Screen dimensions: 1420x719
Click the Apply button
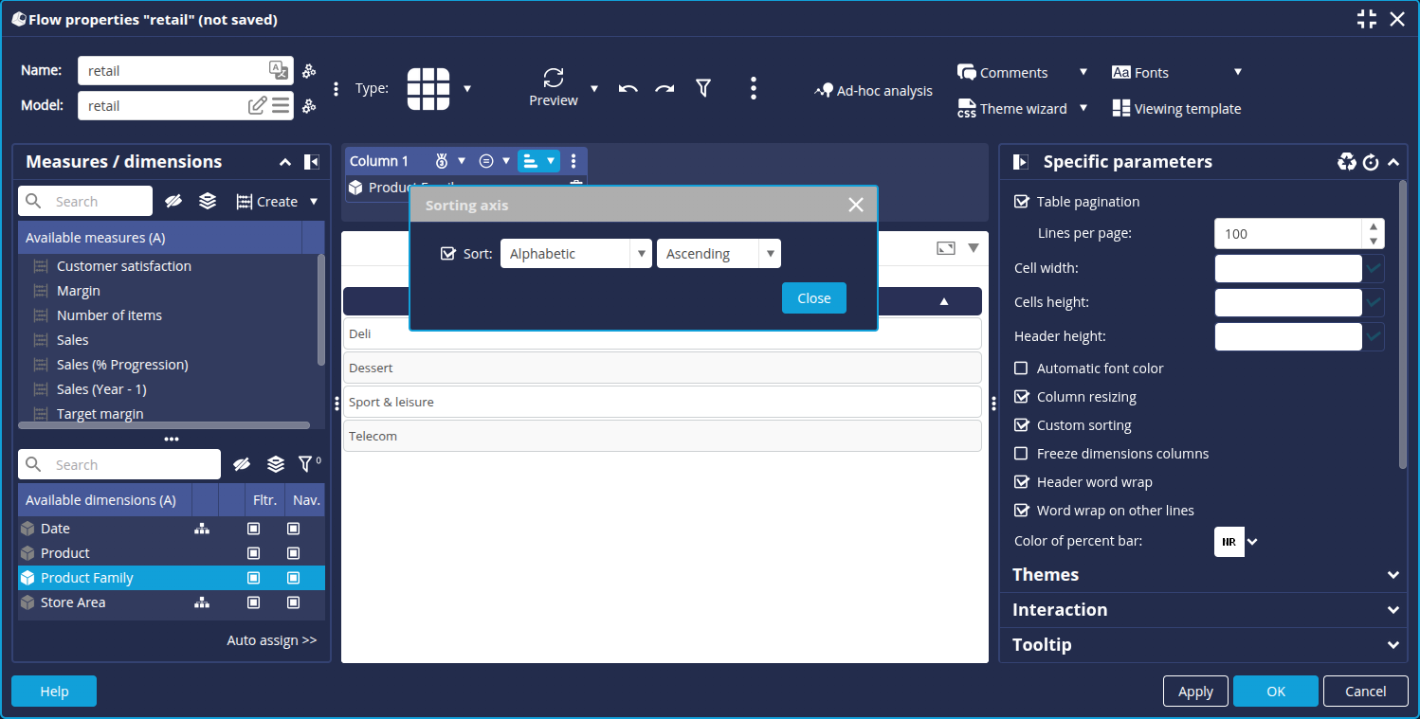pos(1195,692)
